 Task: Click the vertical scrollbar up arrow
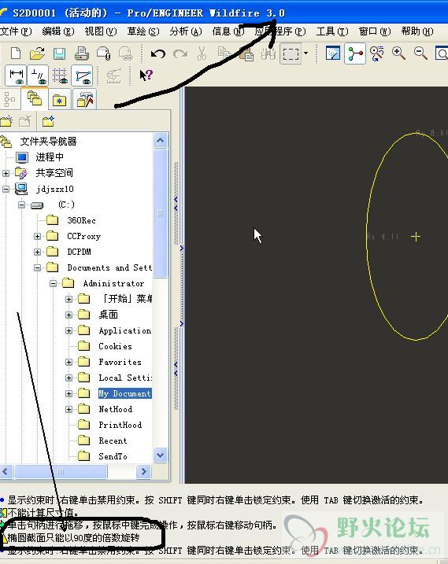click(x=161, y=140)
